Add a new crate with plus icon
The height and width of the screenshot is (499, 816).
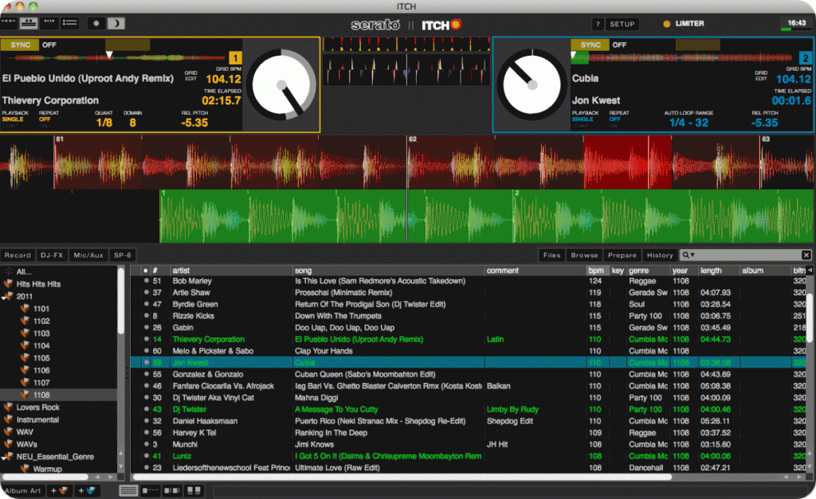point(59,491)
